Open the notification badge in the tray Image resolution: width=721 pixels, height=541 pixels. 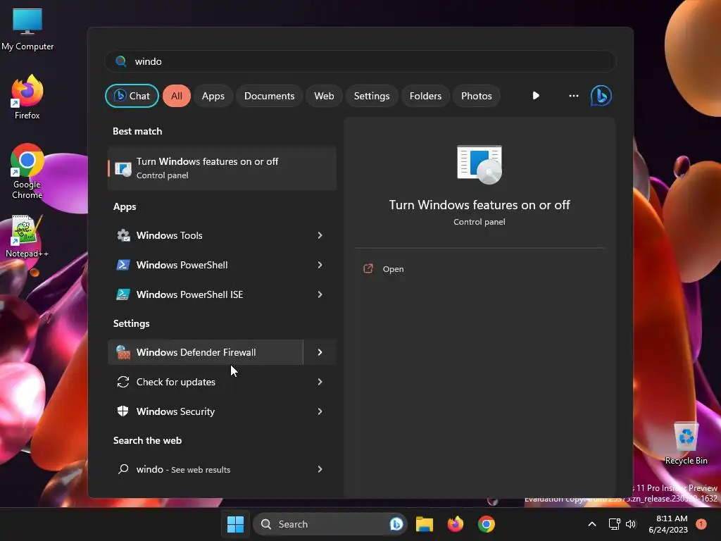click(x=701, y=524)
